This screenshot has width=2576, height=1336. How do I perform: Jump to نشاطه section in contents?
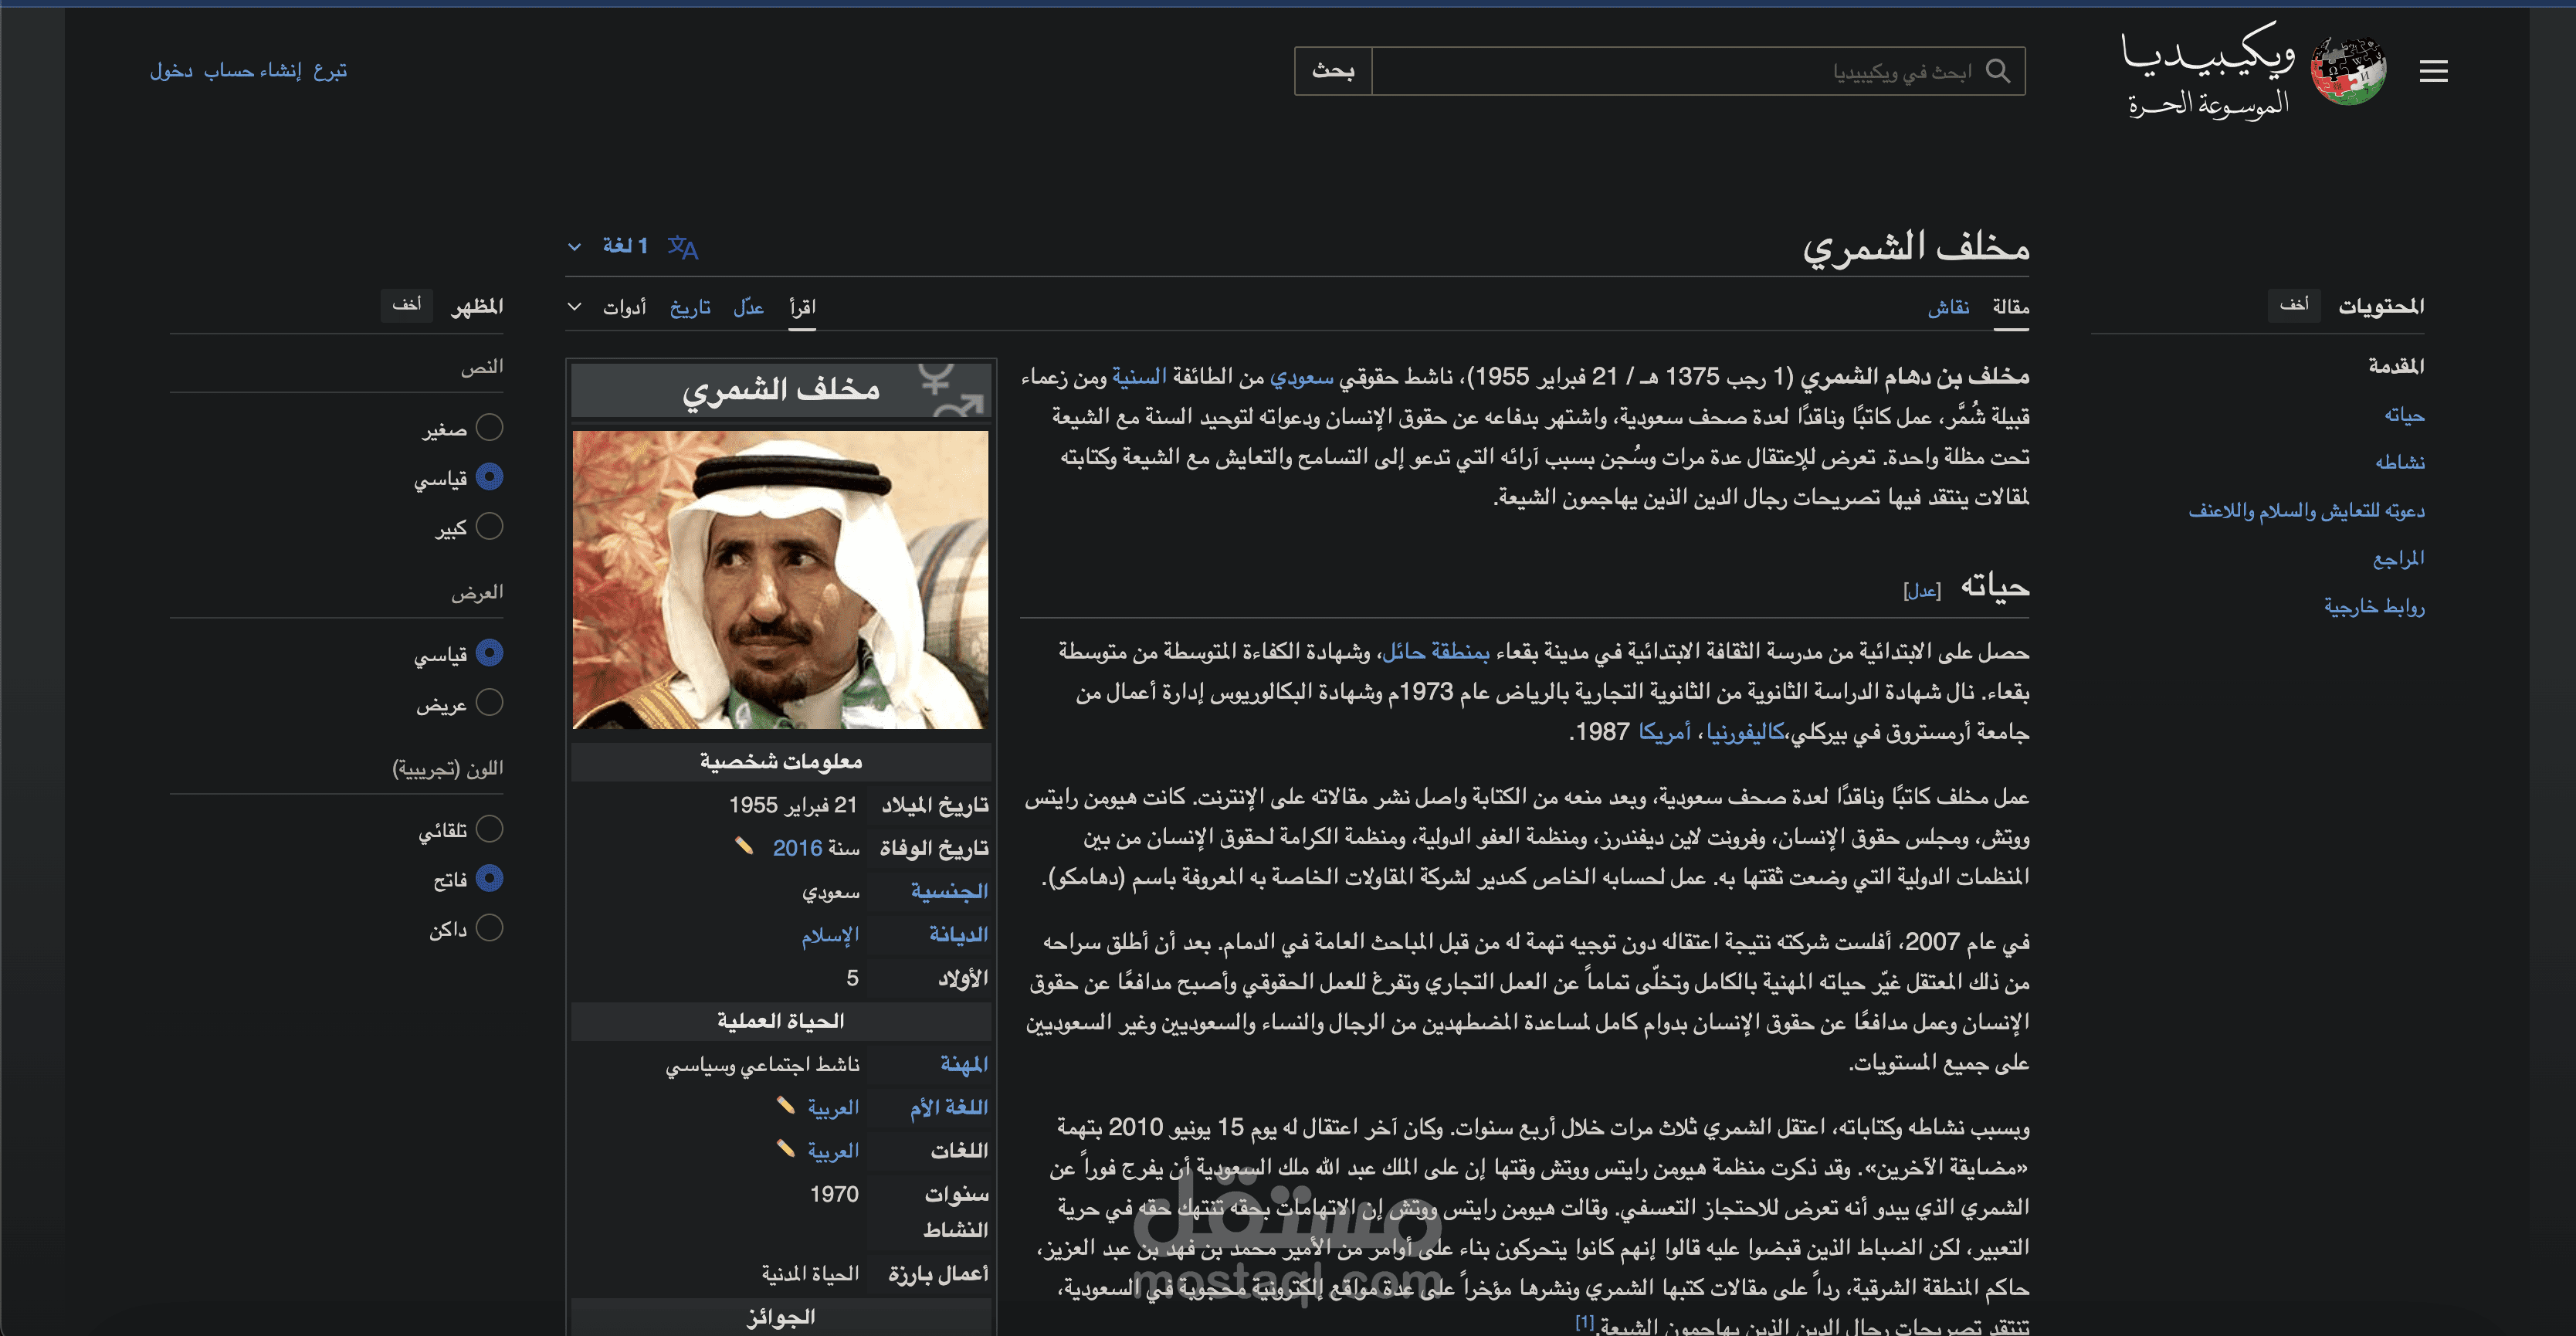2400,462
